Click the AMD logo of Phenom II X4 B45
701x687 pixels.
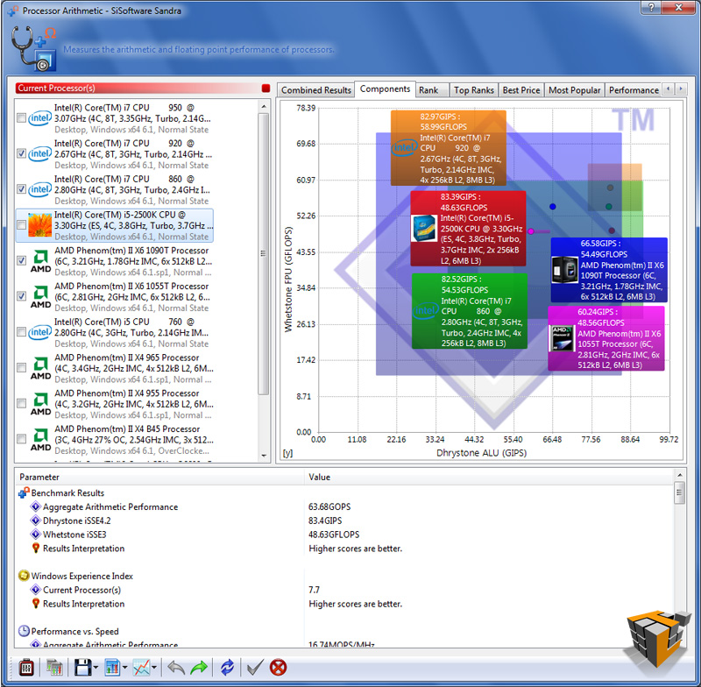[x=40, y=439]
